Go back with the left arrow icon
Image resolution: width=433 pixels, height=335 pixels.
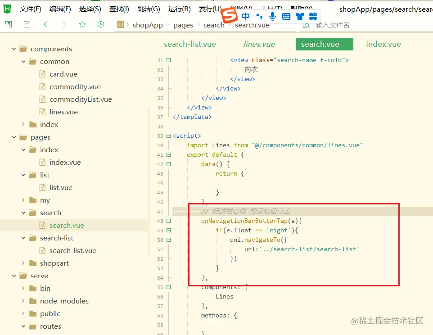(x=45, y=25)
